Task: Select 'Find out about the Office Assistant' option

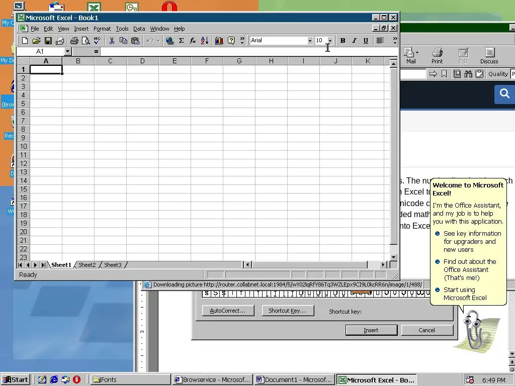Action: 465,270
